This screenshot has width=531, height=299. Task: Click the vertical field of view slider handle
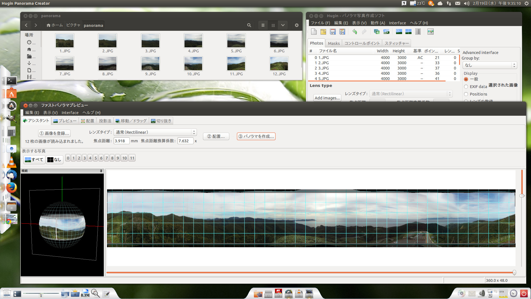(x=522, y=196)
